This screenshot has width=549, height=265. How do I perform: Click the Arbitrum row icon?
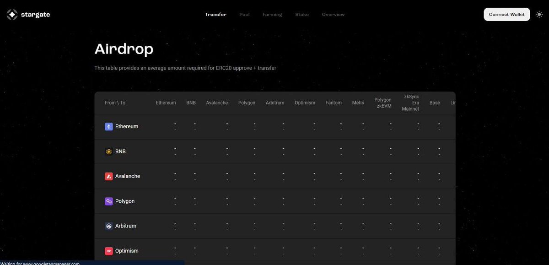pos(109,226)
